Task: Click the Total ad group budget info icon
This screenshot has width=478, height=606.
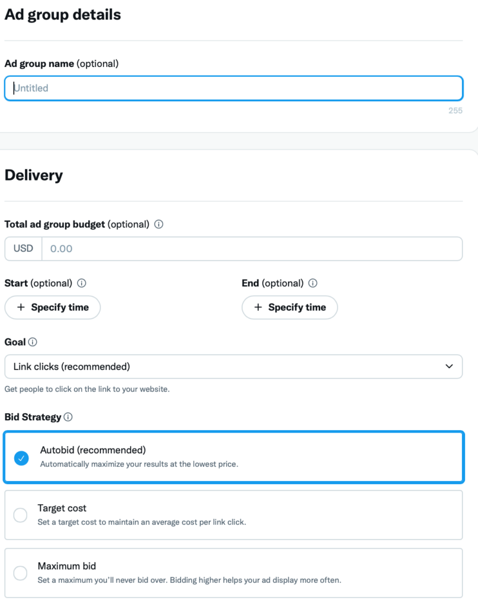Action: pyautogui.click(x=160, y=224)
